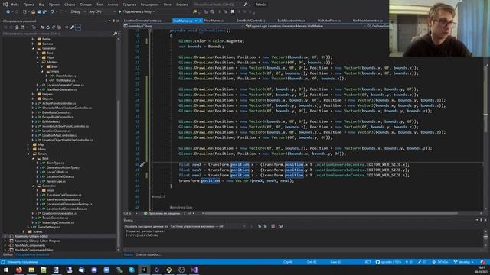Toggle word wrap in the output panel
Viewport: 490px width, 275px height.
pyautogui.click(x=280, y=226)
